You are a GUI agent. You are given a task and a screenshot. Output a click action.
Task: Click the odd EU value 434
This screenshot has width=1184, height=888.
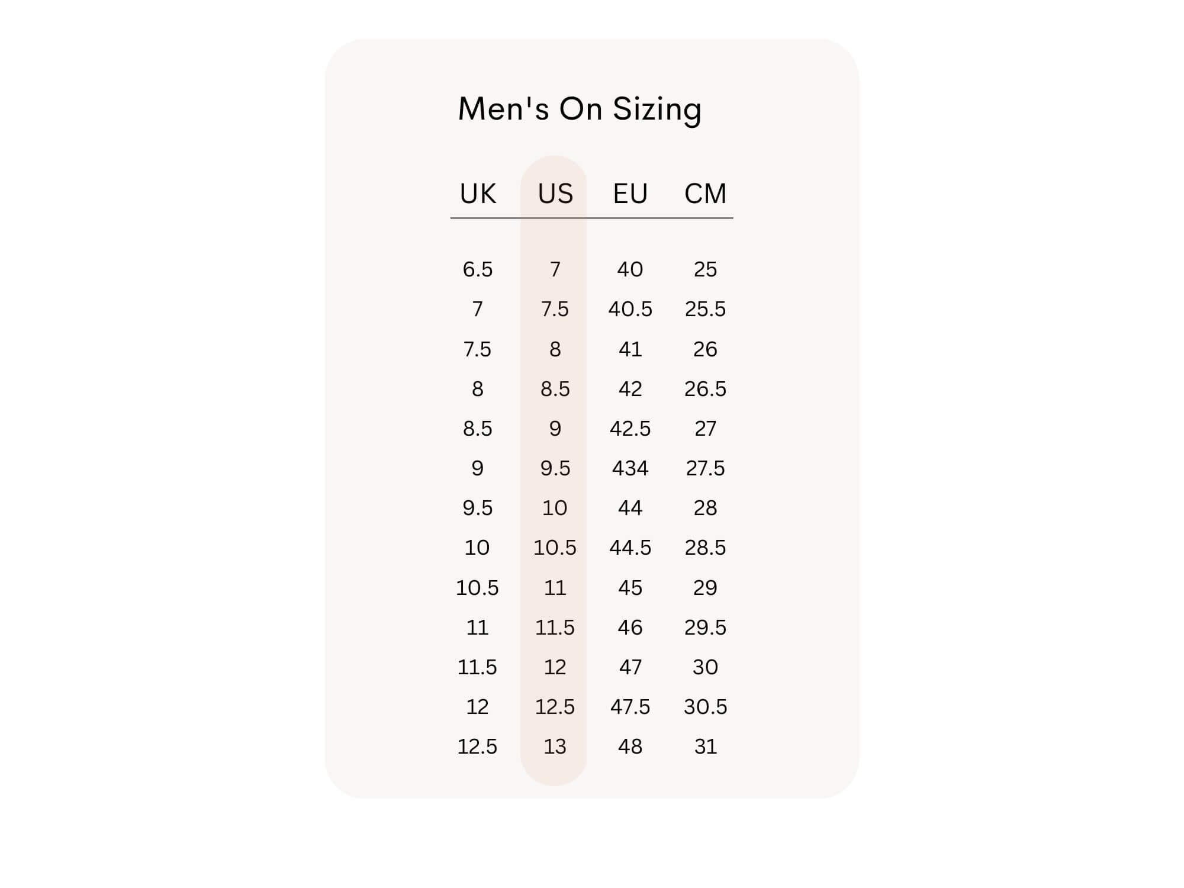click(x=630, y=468)
